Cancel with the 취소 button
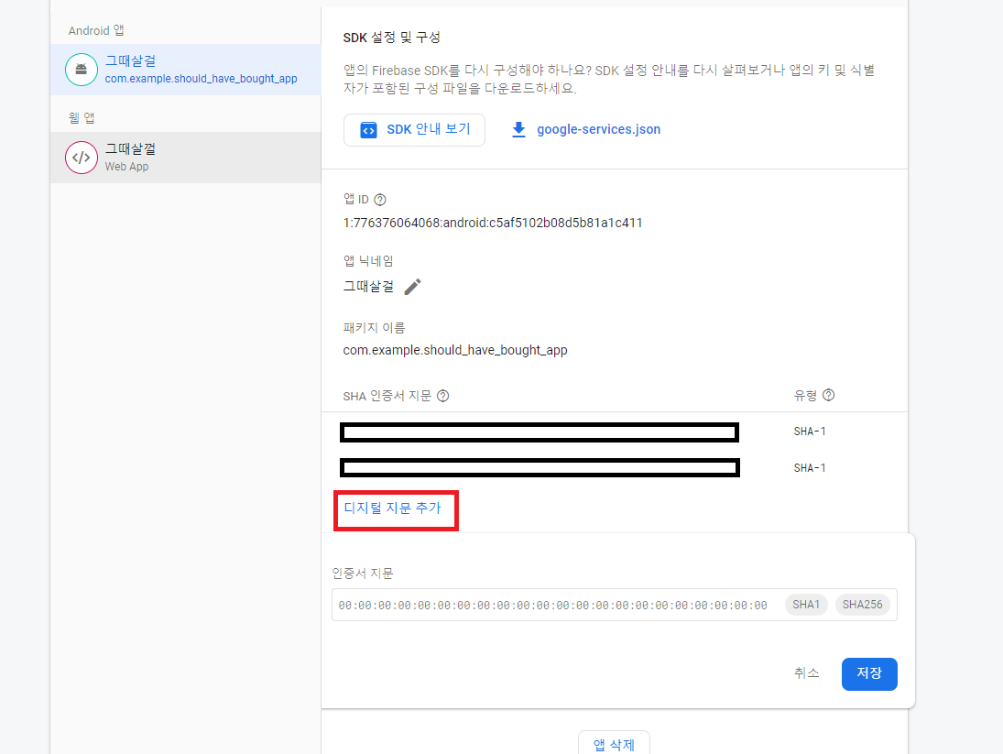This screenshot has width=1003, height=754. (x=807, y=672)
